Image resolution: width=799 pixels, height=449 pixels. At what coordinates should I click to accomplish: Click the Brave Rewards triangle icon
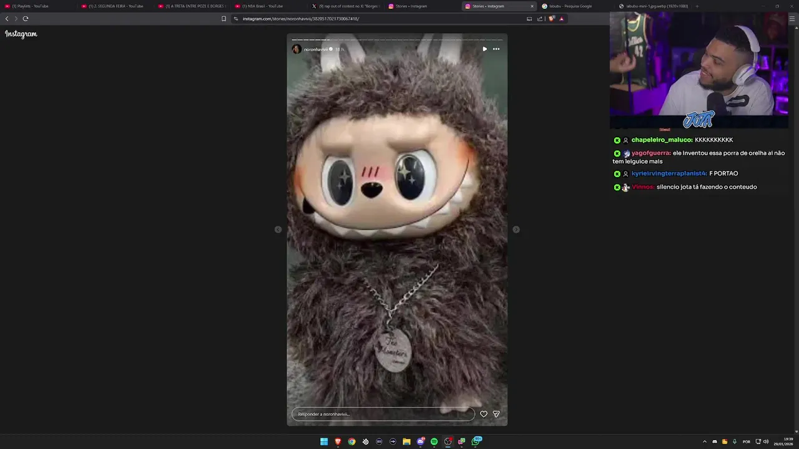(x=561, y=19)
